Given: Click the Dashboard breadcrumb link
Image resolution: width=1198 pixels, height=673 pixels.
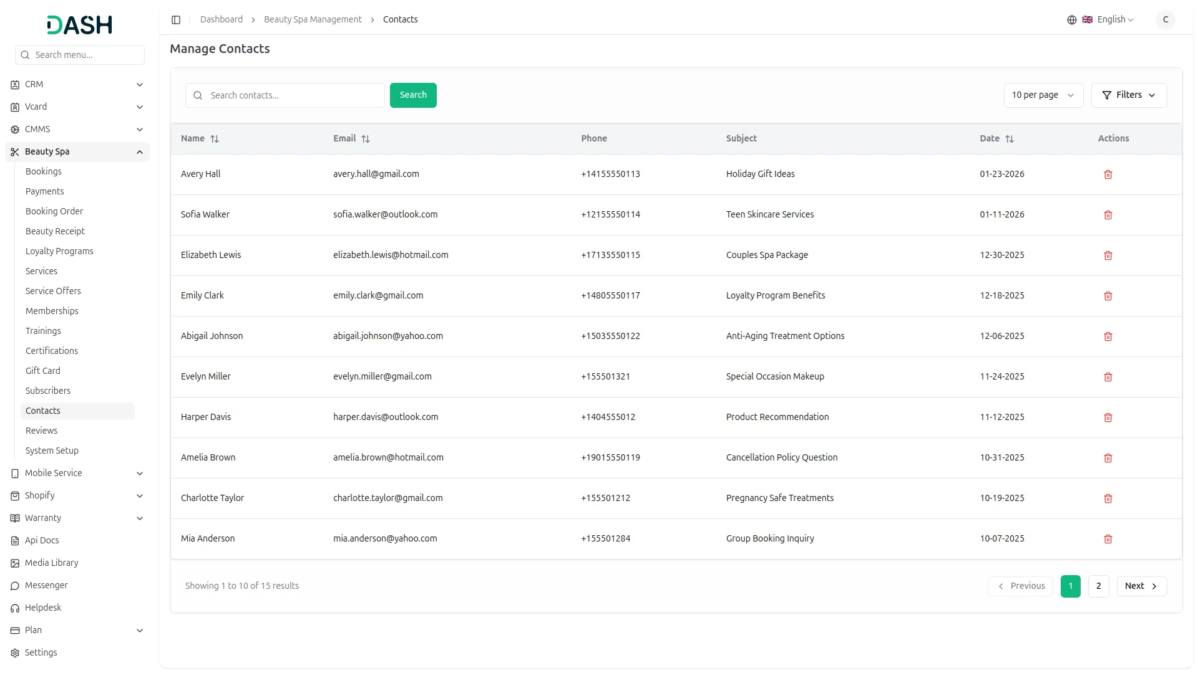Looking at the screenshot, I should 222,20.
